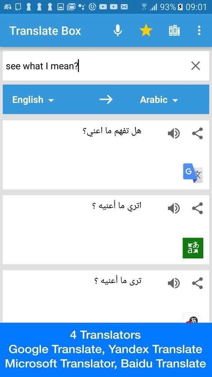Tap the Translate Box app title

click(x=45, y=31)
